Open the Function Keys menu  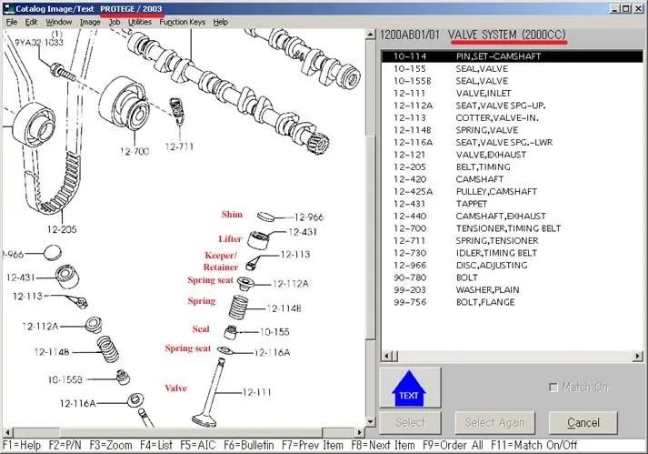point(181,22)
